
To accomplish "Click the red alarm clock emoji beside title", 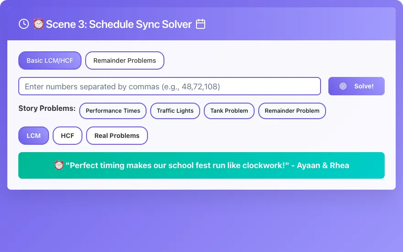I will point(38,24).
